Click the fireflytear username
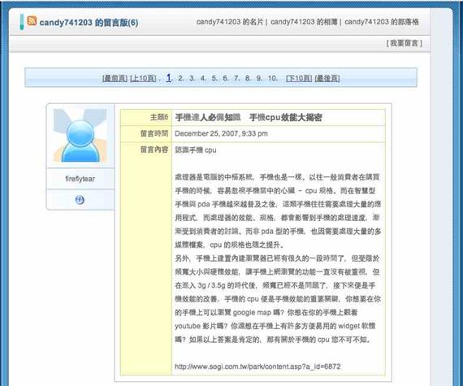The width and height of the screenshot is (463, 386). (x=80, y=179)
